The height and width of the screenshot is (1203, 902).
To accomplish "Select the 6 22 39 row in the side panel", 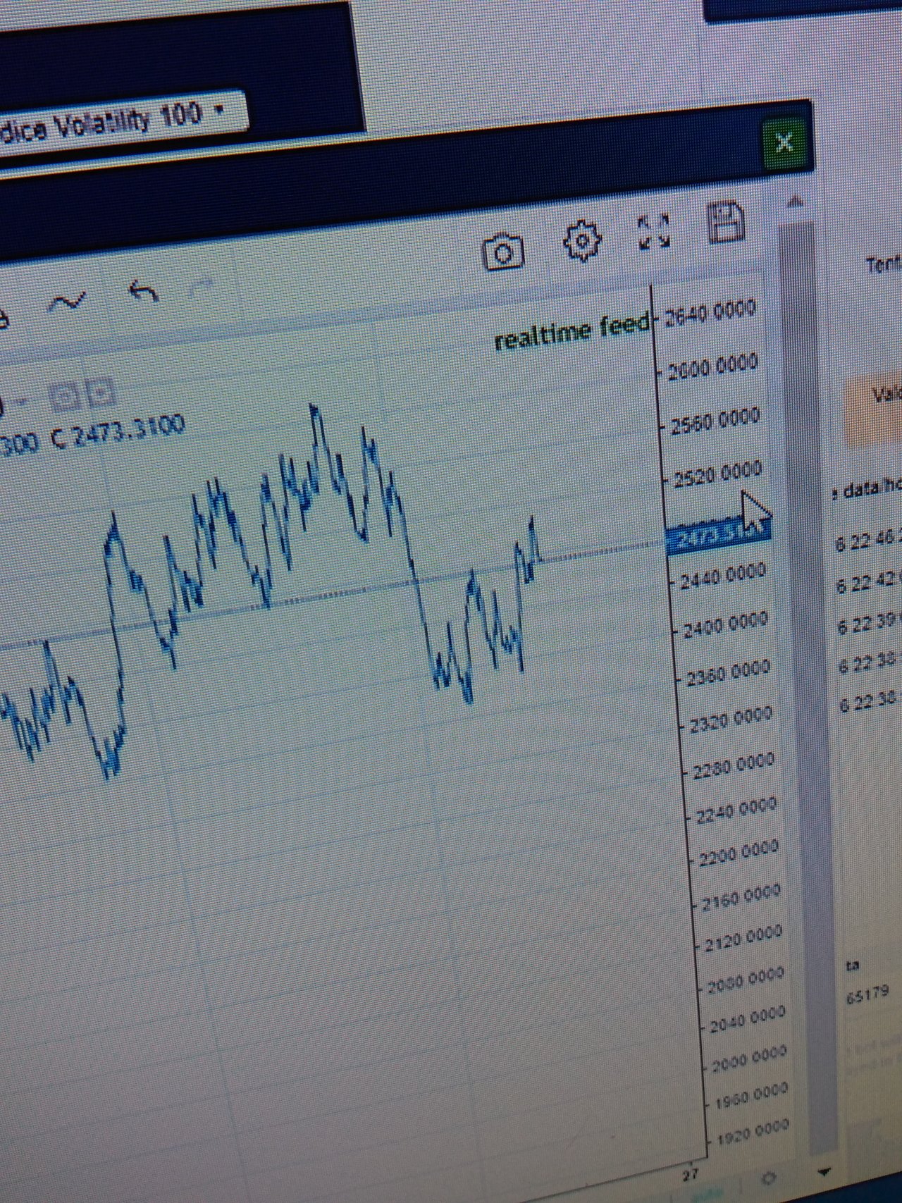I will click(x=870, y=623).
